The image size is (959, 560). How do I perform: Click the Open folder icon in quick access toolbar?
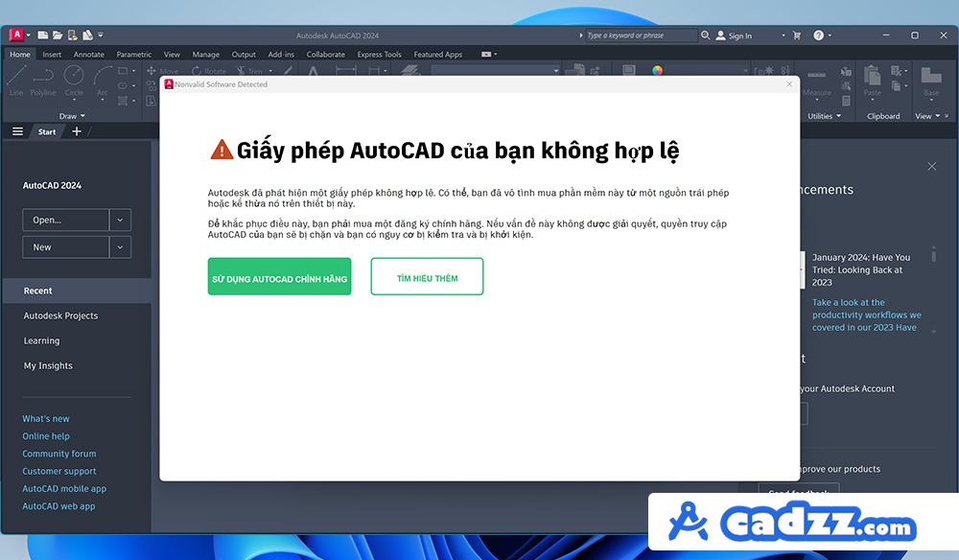(x=58, y=35)
